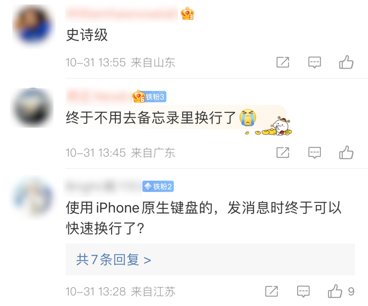Open the third commenter's blurred username
368x306 pixels.
[103, 186]
